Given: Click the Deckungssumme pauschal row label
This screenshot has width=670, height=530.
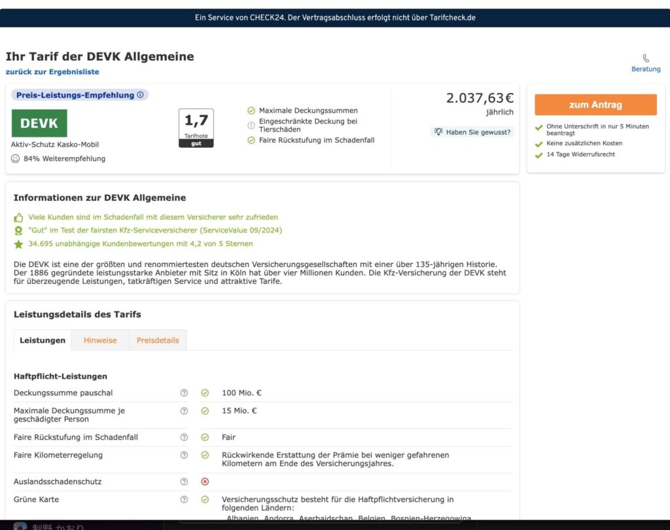Looking at the screenshot, I should point(63,393).
